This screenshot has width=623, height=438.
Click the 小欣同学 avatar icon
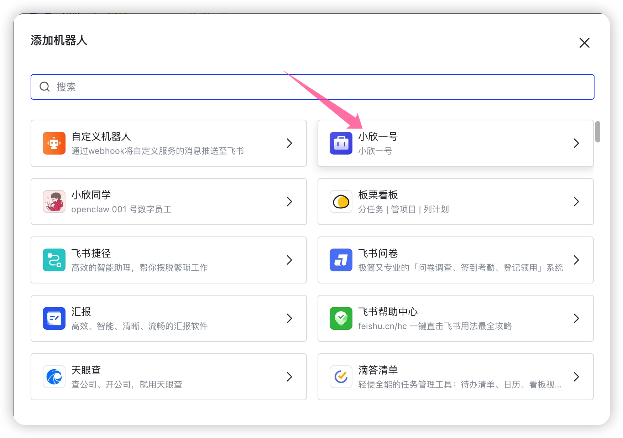point(54,202)
